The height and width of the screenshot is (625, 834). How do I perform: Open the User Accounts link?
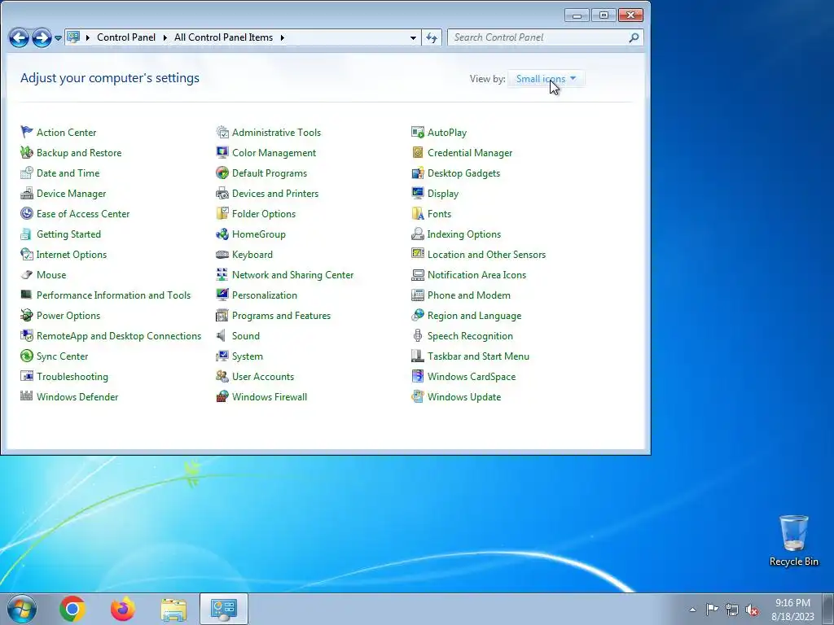tap(263, 376)
